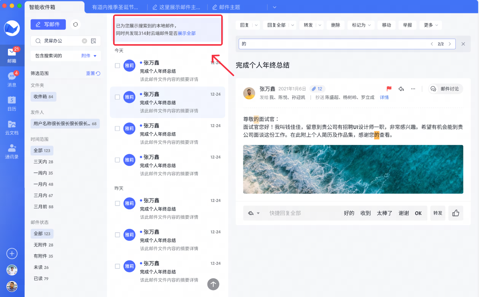Switch to 有道内推季圣诞节 tab
Image resolution: width=479 pixels, height=297 pixels.
tap(115, 7)
